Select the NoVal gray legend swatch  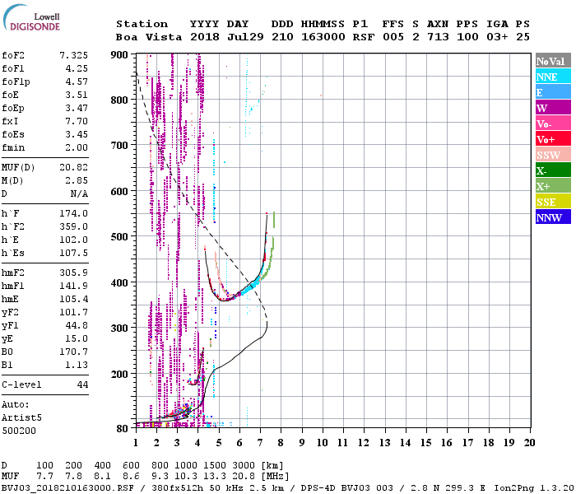pos(553,61)
